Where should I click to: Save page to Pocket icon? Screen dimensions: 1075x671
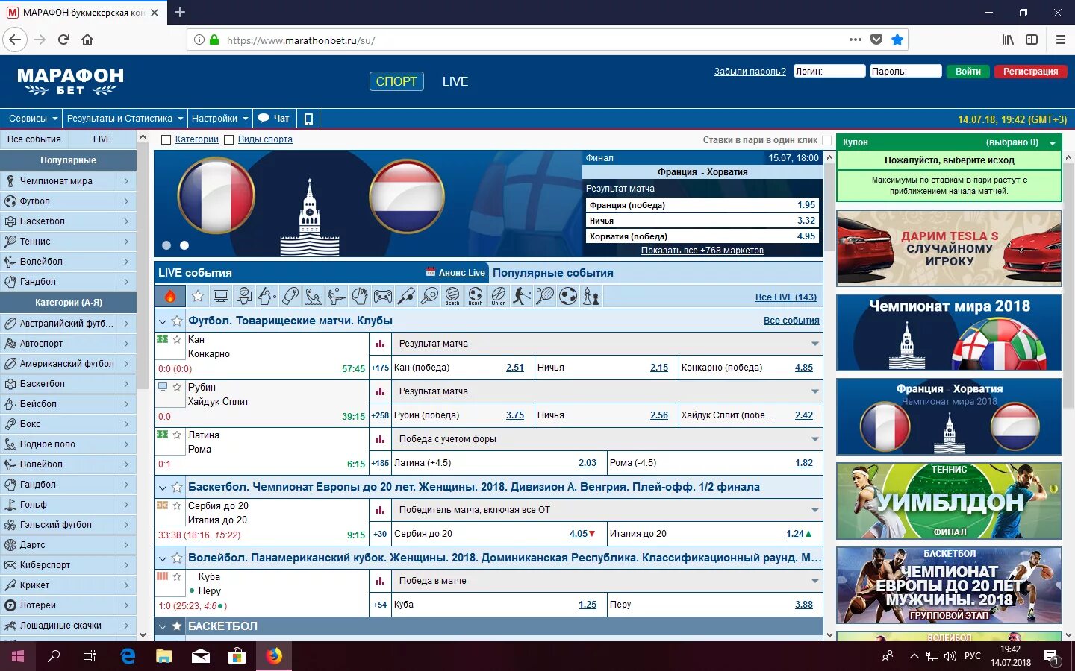(876, 40)
